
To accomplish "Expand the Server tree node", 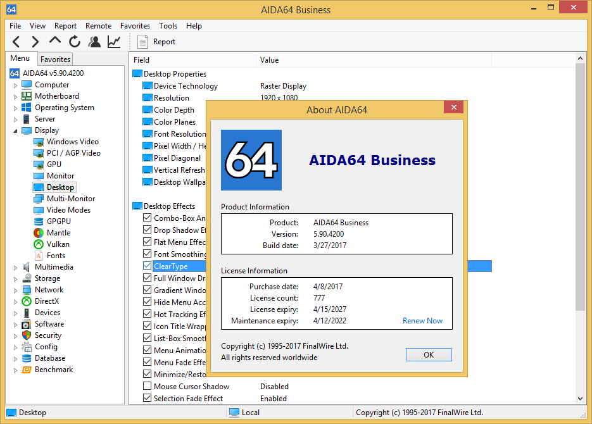I will tap(15, 120).
